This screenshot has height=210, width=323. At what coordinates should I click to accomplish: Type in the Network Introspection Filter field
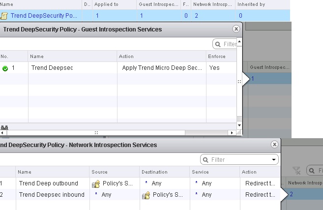(238, 160)
